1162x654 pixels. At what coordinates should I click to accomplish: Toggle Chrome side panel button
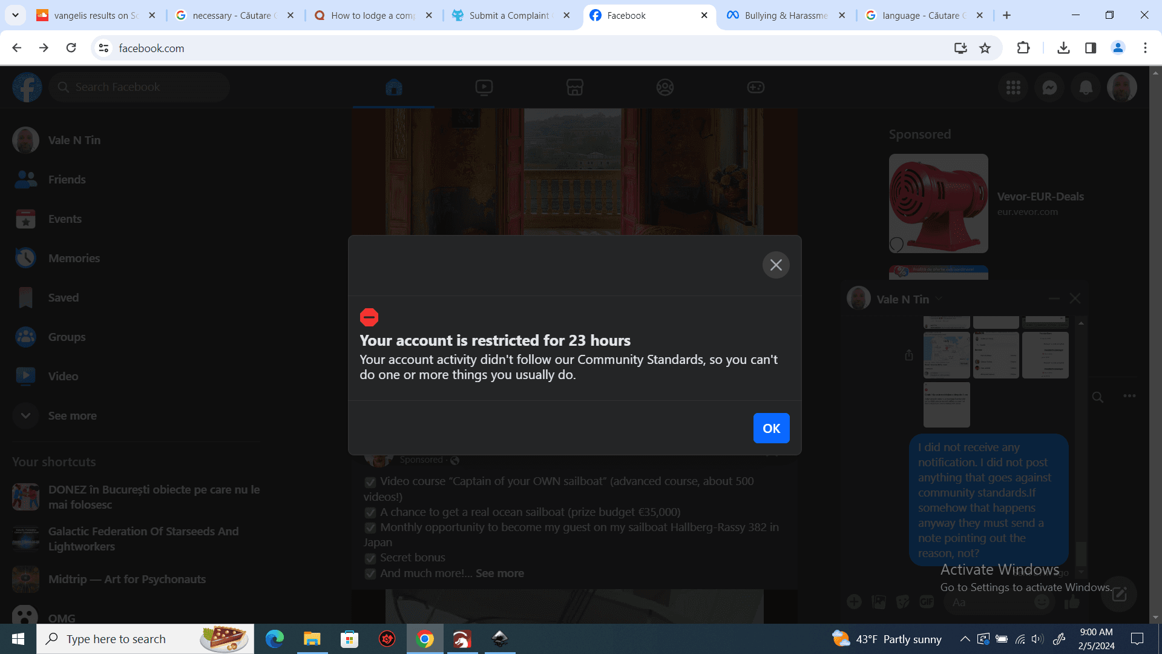1091,48
